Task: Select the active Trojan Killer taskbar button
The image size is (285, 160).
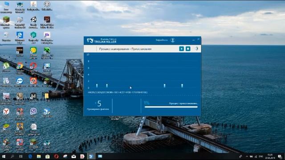Action: pos(91,156)
